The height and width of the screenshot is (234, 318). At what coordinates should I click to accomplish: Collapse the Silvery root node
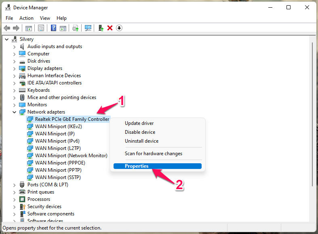(7, 39)
